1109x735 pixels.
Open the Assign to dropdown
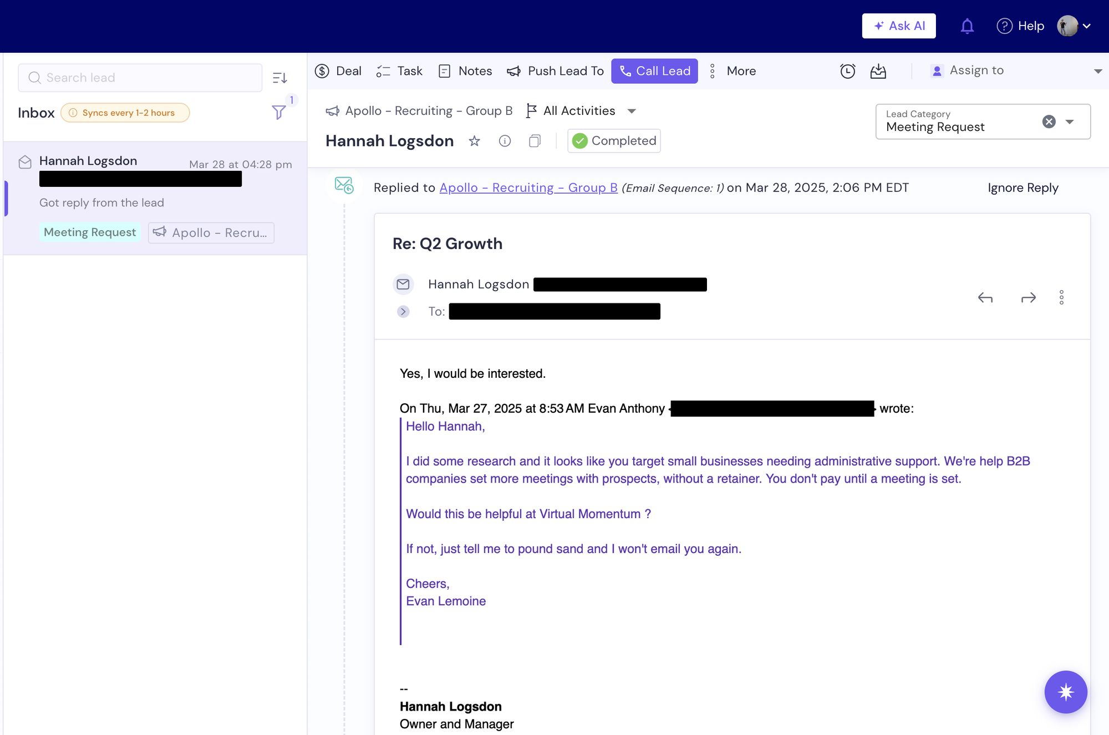pos(1016,71)
